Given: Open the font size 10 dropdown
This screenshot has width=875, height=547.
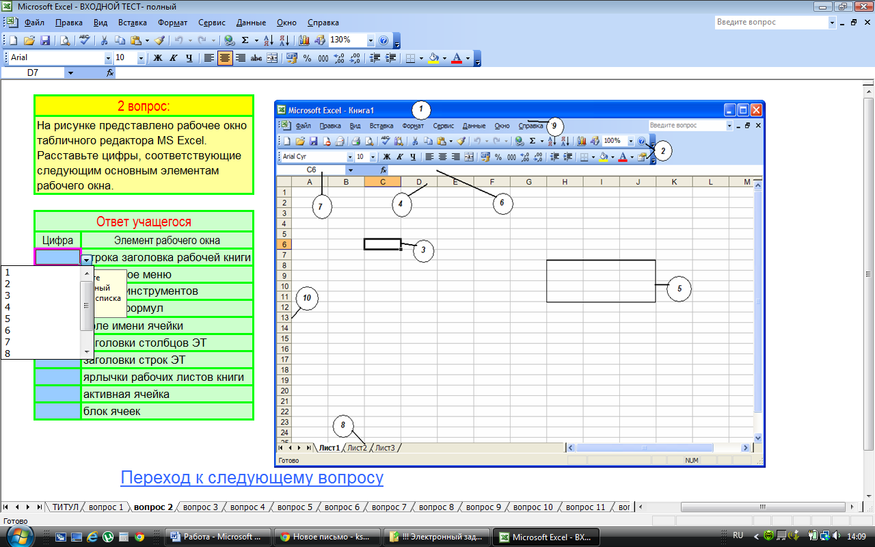Looking at the screenshot, I should point(141,58).
